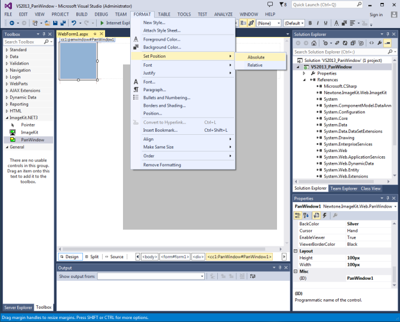Viewport: 400px width, 322px height.
Task: Show Properties page icon in Properties panel
Action: 316,215
